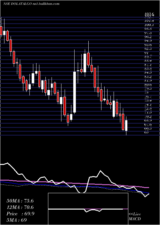Click the 93.6 price axis label

(148, 45)
